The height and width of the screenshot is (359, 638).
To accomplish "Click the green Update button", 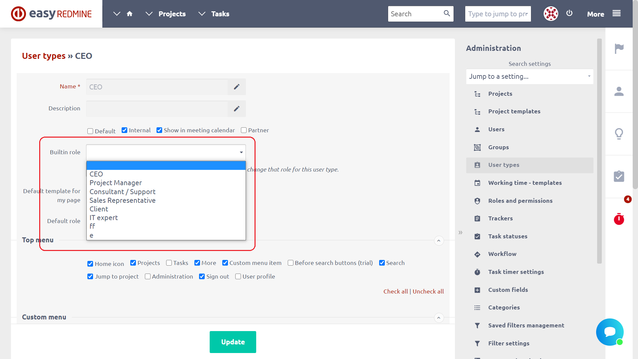I will pyautogui.click(x=233, y=342).
